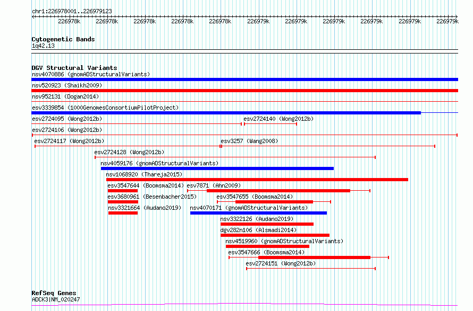Click the red bar under esv3547644
473x311 pixels.
point(123,191)
